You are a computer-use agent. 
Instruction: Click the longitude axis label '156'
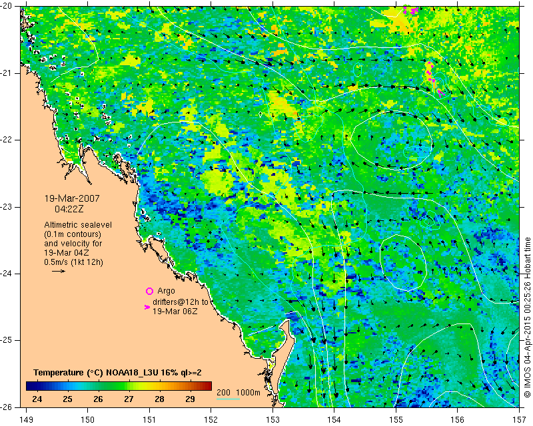[x=457, y=420]
